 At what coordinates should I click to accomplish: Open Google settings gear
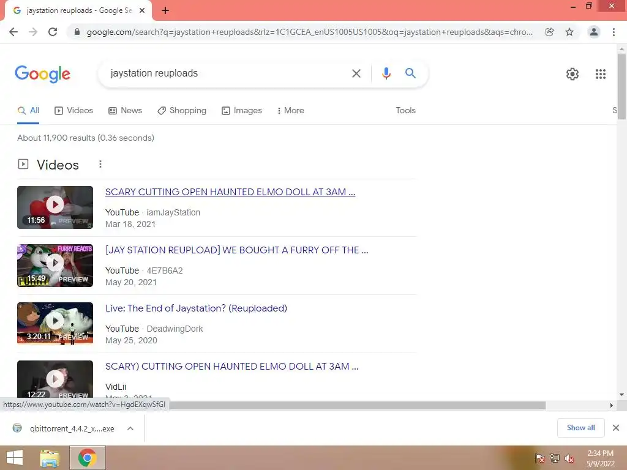pyautogui.click(x=573, y=74)
